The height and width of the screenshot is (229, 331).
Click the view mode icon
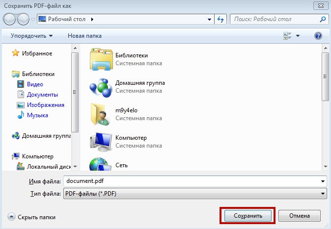[x=287, y=36]
